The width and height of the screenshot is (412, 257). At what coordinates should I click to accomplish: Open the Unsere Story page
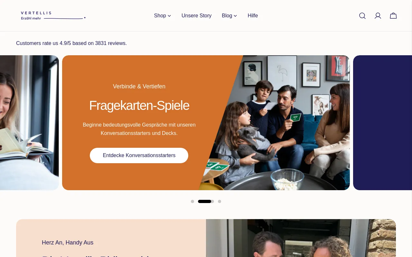[196, 16]
